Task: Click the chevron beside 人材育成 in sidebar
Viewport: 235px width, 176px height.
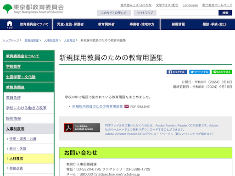Action: [x=7, y=159]
